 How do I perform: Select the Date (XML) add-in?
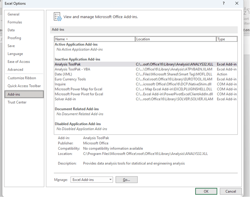tap(146, 74)
